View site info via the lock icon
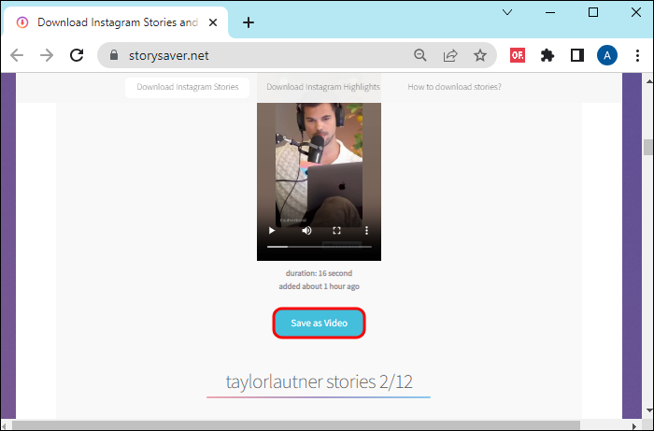The image size is (654, 431). pos(114,55)
